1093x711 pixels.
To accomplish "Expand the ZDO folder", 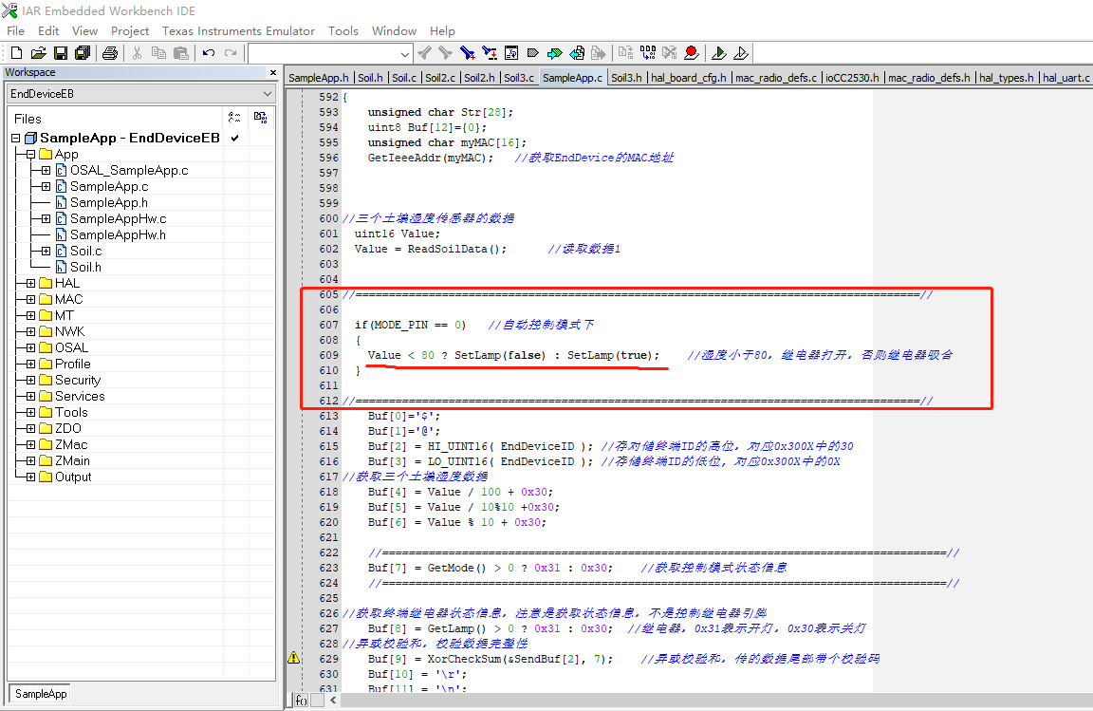I will pyautogui.click(x=30, y=428).
